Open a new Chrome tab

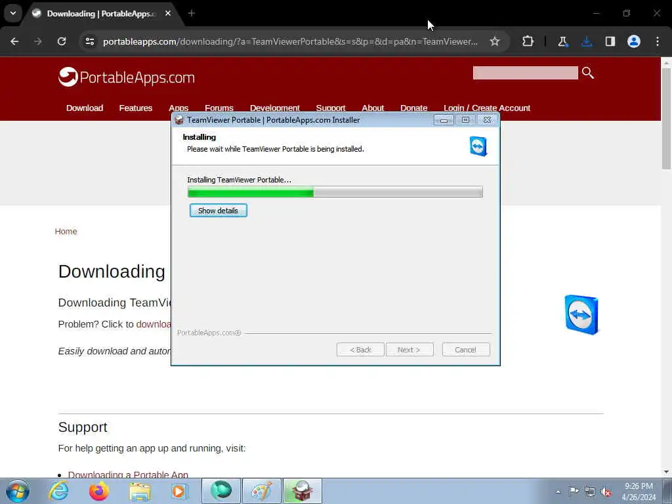pos(192,13)
